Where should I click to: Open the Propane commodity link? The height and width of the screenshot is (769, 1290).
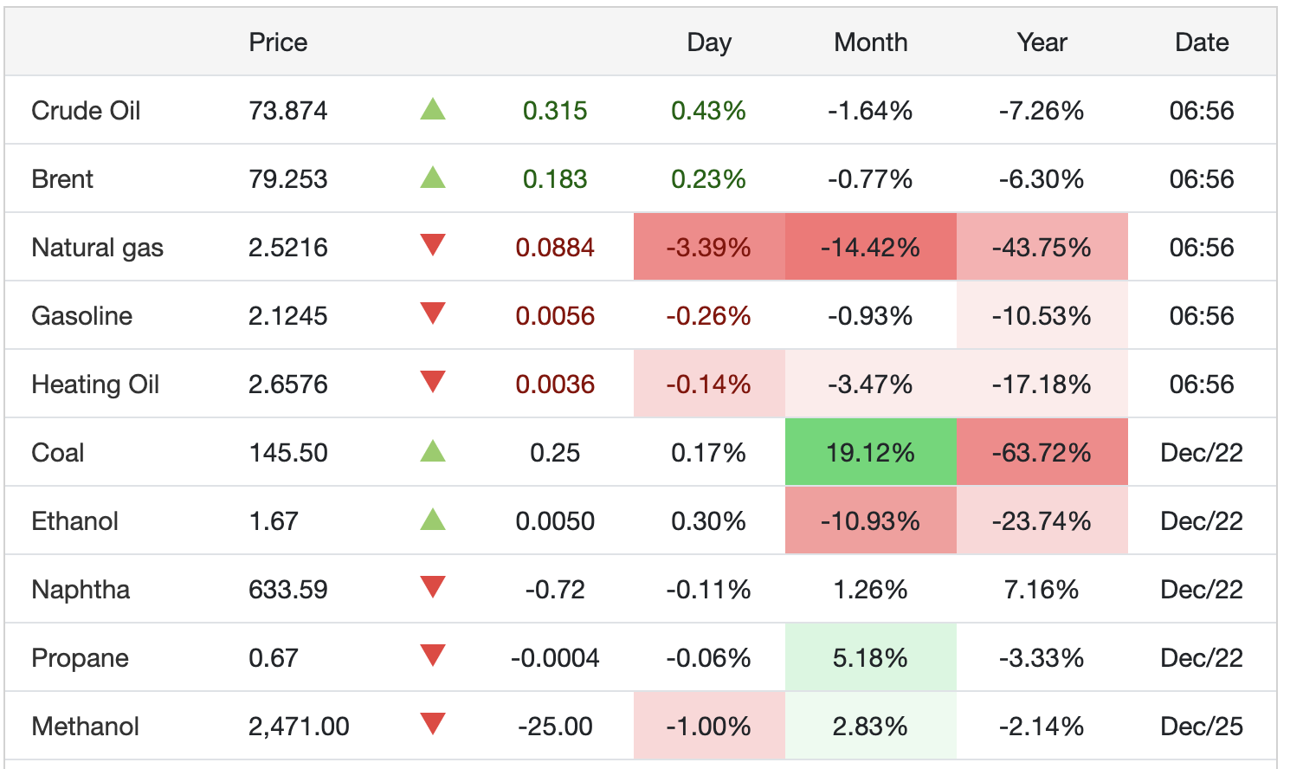[80, 658]
